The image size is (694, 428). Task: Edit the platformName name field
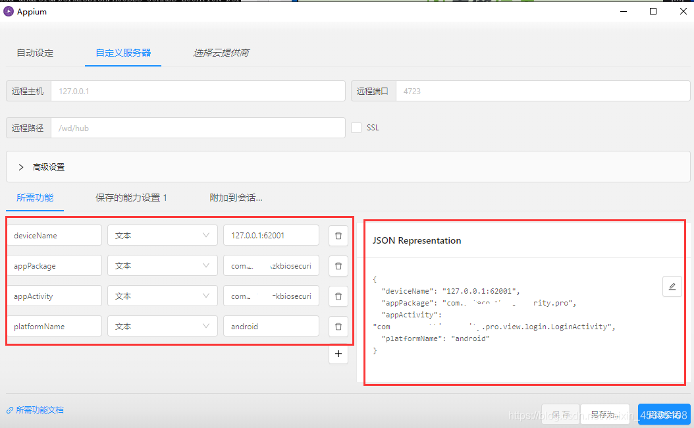pyautogui.click(x=55, y=326)
